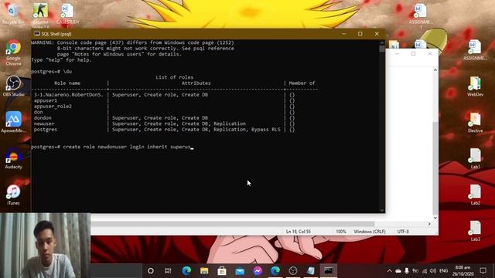
Task: Click SQL Shell scrollbar up arrow
Action: tap(382, 42)
